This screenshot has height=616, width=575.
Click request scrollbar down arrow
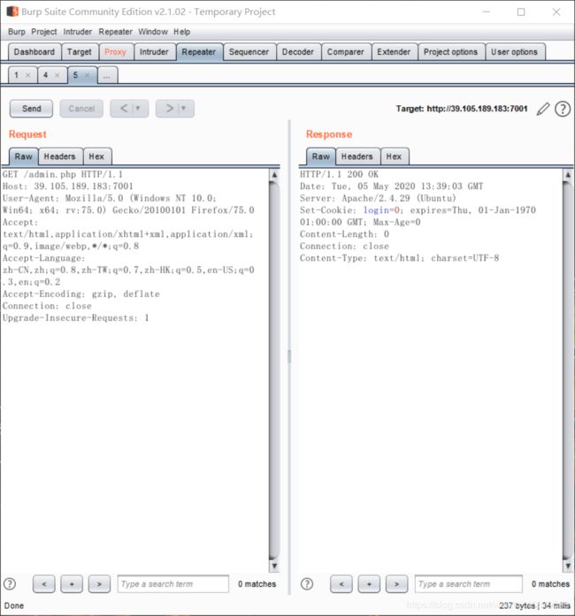(x=274, y=566)
